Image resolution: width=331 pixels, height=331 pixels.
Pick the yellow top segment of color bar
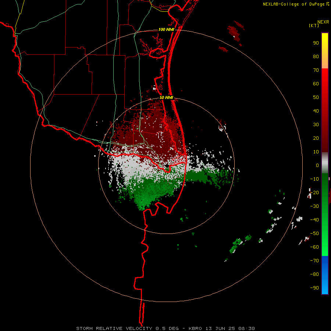pos(325,51)
